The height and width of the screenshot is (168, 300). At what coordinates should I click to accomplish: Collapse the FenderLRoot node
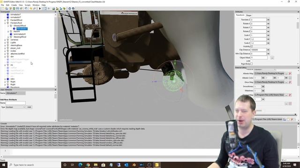coord(5,23)
